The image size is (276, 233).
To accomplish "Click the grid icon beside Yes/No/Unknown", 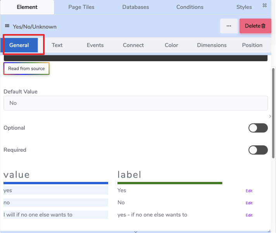I will 7,26.
